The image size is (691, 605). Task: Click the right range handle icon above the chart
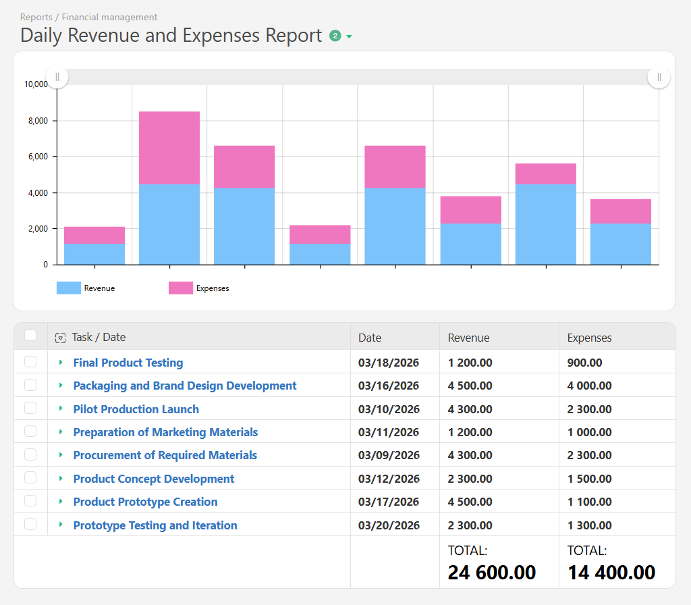tap(659, 77)
